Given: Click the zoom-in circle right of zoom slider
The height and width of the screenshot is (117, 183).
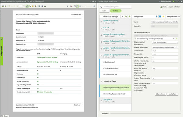Looking at the screenshot, I should pos(94,6).
